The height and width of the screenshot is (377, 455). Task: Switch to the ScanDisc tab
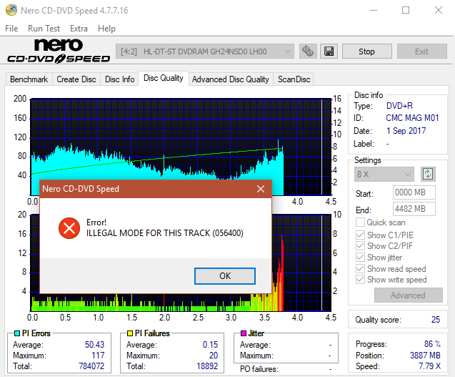[294, 79]
